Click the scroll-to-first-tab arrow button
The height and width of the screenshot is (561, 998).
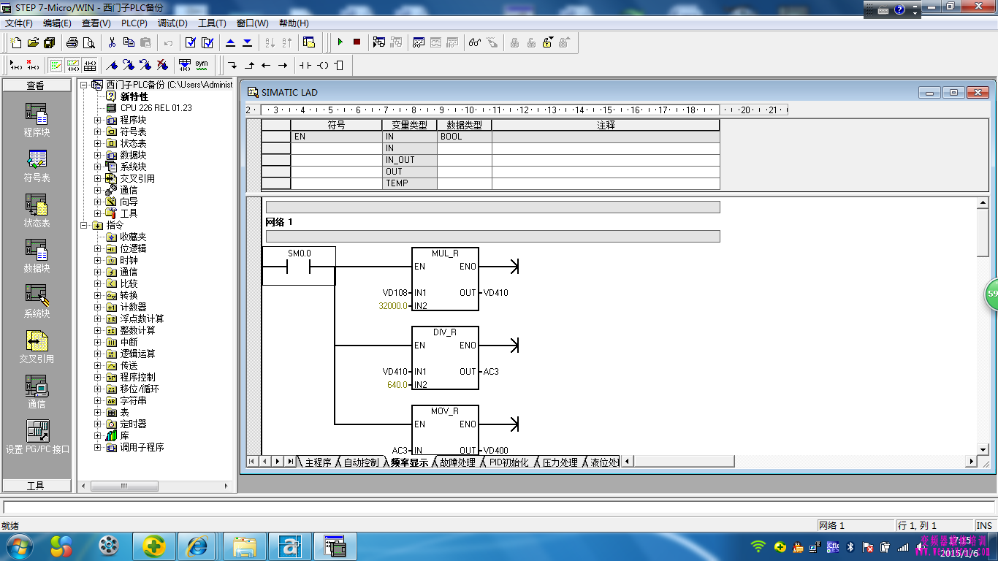[251, 462]
